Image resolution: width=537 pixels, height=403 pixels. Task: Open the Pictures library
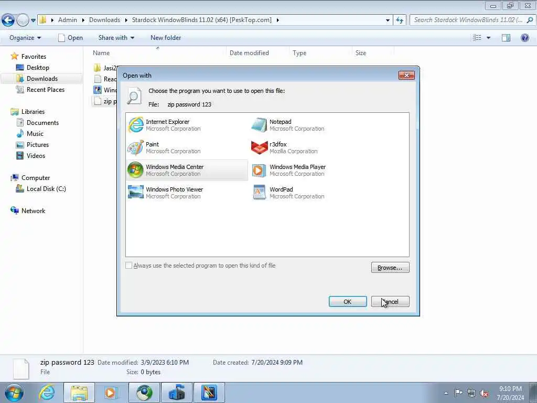(37, 145)
